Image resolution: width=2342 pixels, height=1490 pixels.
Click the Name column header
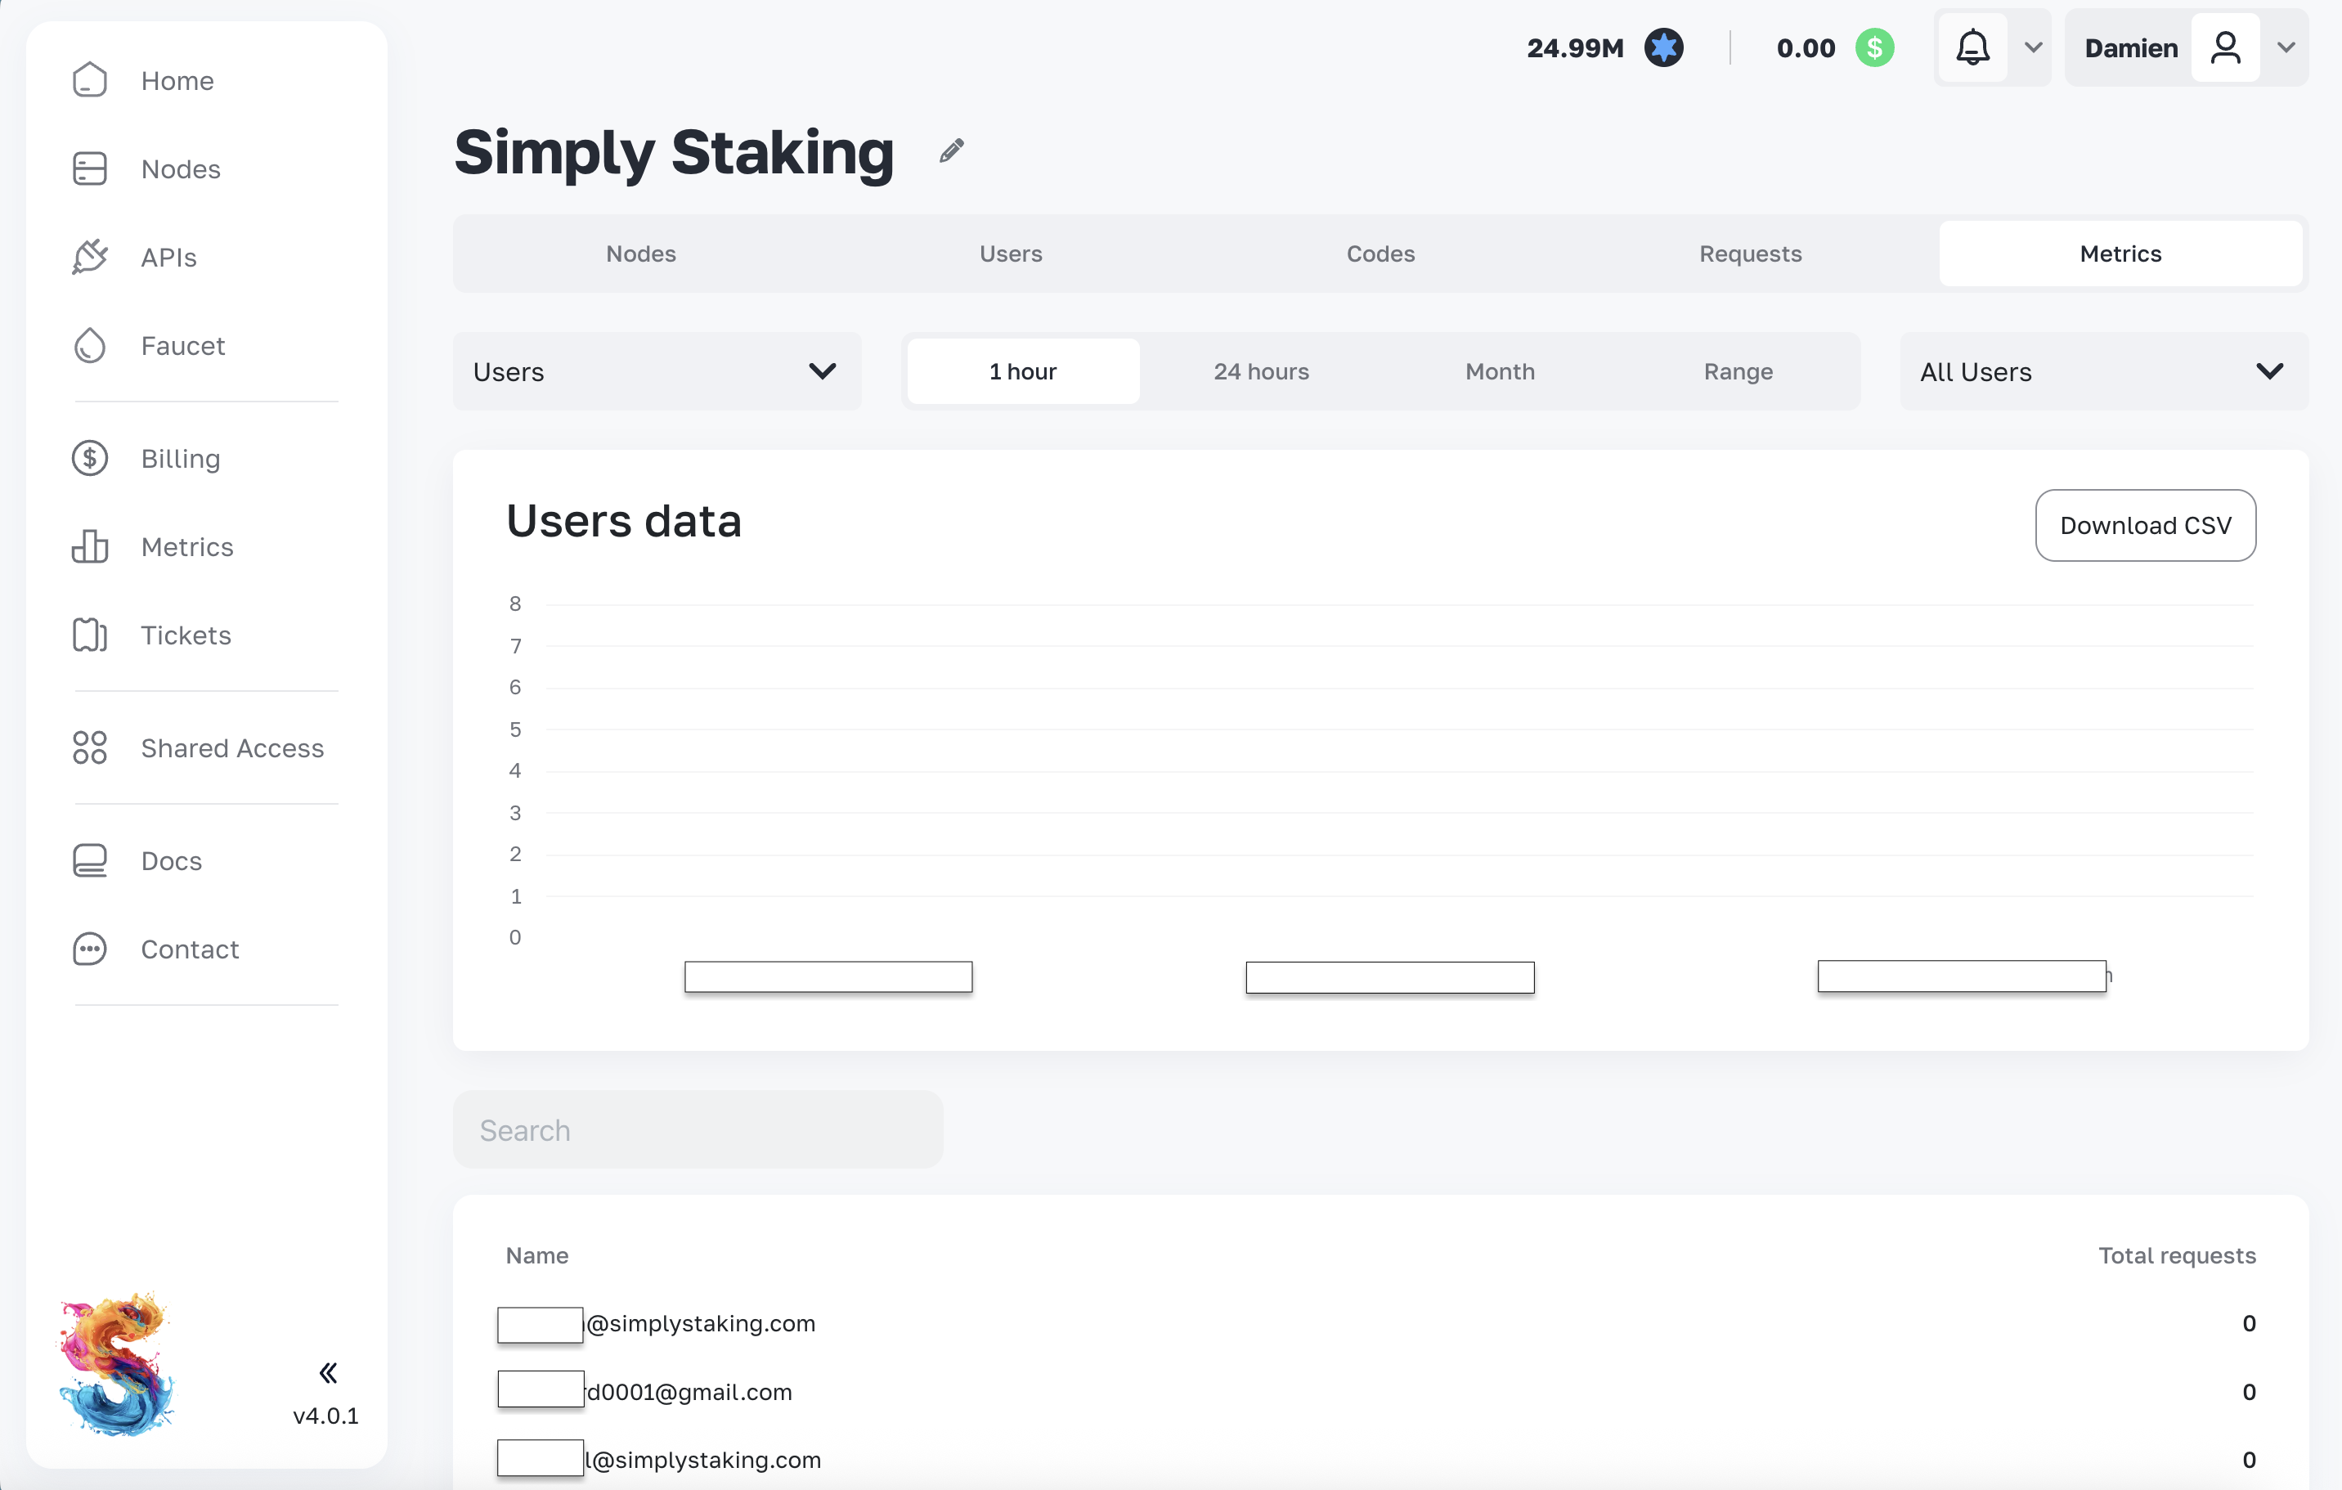coord(537,1255)
